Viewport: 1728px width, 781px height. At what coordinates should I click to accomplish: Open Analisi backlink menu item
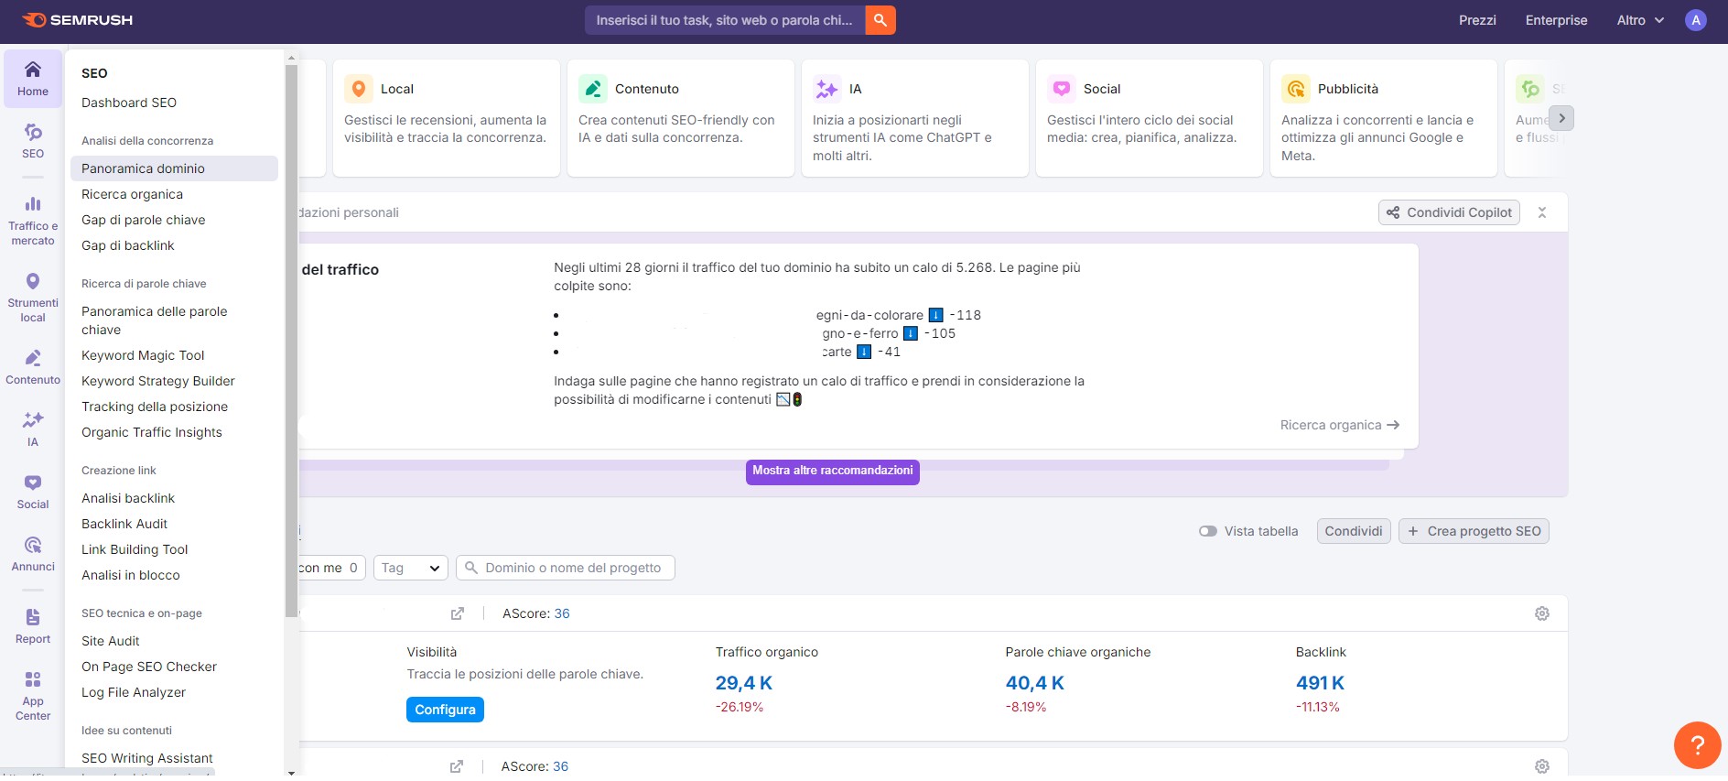[127, 498]
